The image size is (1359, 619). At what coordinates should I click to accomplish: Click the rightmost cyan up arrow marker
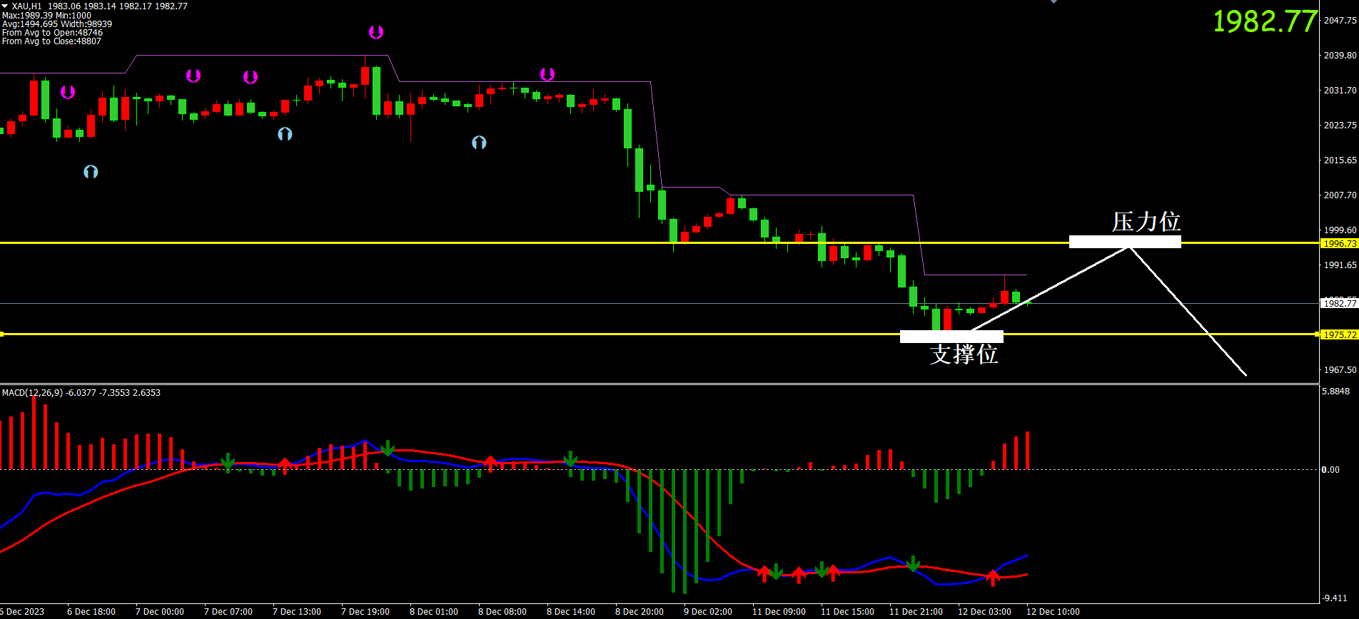point(479,143)
